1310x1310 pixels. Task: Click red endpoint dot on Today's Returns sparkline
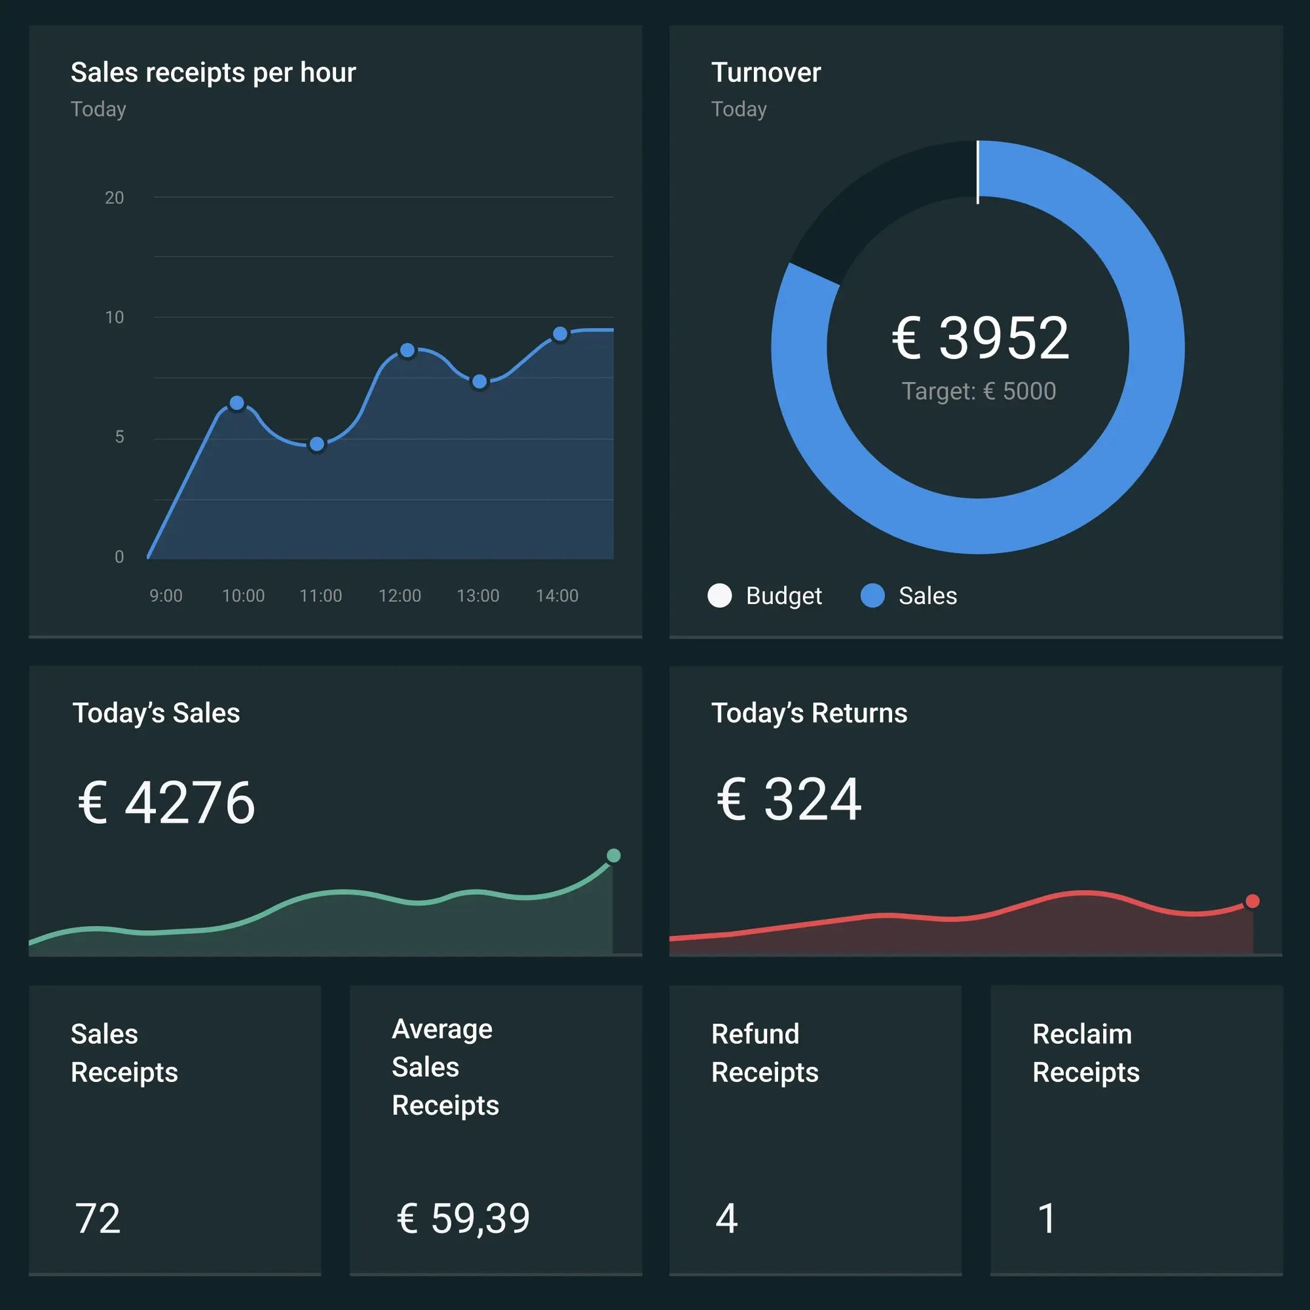coord(1252,901)
